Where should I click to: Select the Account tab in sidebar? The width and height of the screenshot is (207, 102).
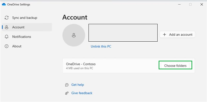(27, 27)
